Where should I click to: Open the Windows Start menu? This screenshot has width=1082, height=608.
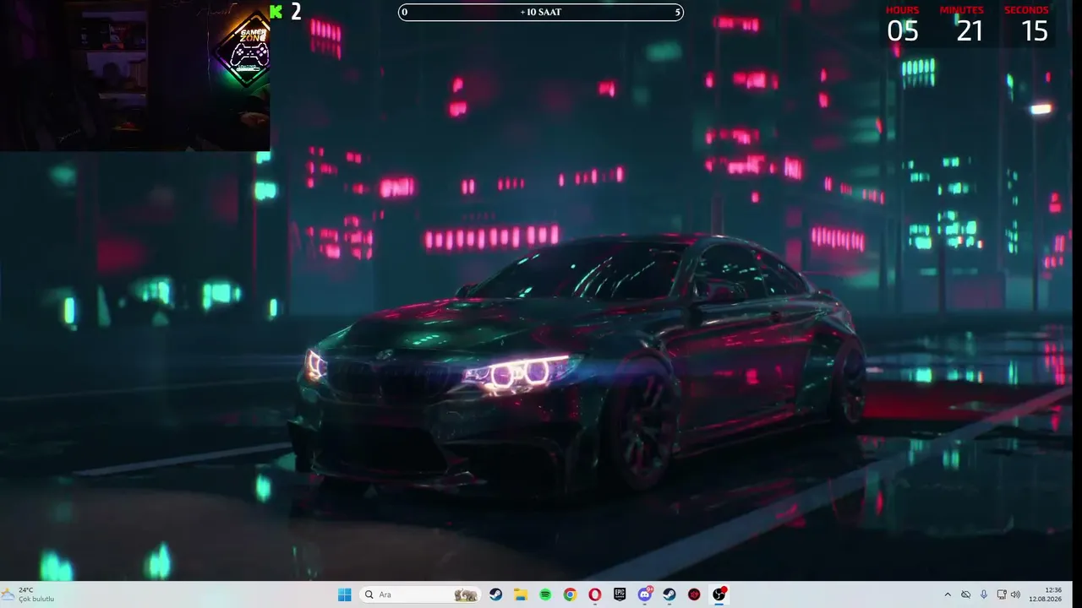click(345, 594)
